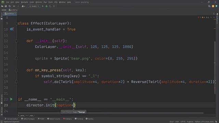The height and width of the screenshot is (123, 219).
Task: Open the Python Console tool window
Action: 53,119
